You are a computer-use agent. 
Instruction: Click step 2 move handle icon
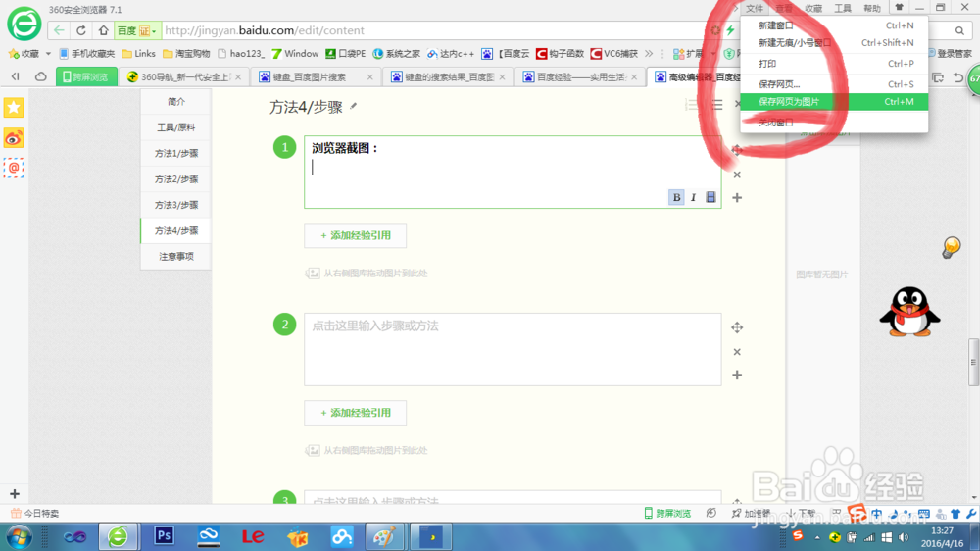click(737, 327)
